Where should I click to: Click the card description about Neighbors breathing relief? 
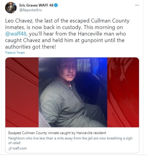pos(70,141)
